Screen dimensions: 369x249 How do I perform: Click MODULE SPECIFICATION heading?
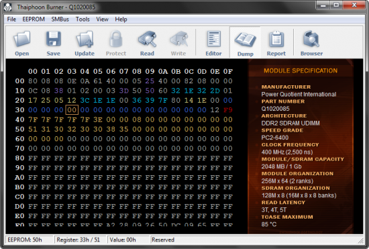click(x=301, y=71)
